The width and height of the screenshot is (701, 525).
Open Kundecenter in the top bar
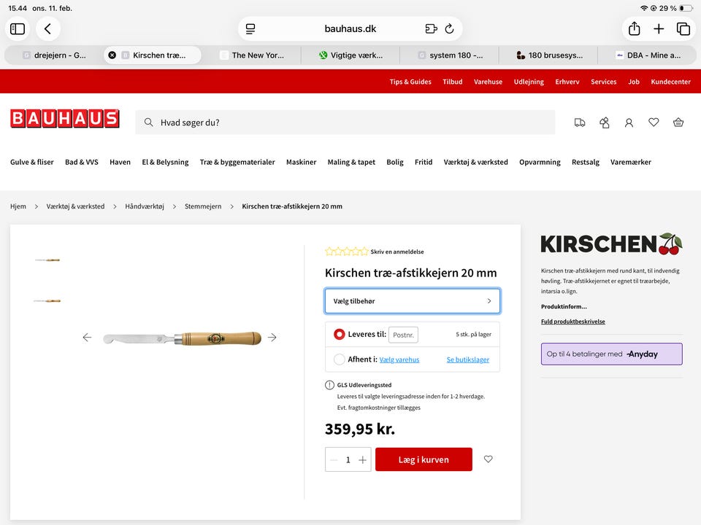click(670, 82)
